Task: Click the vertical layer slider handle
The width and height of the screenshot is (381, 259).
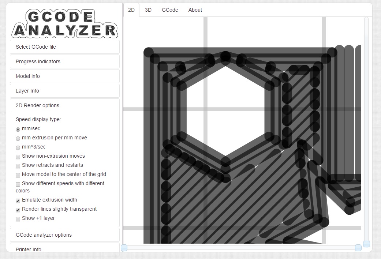Action: click(366, 244)
